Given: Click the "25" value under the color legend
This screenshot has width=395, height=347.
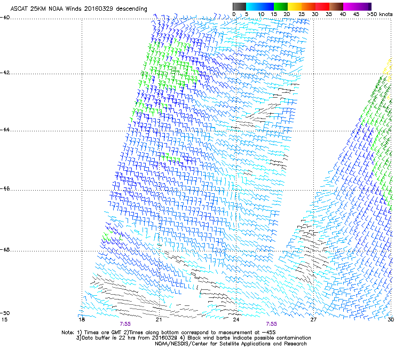Looking at the screenshot, I should pyautogui.click(x=302, y=14).
